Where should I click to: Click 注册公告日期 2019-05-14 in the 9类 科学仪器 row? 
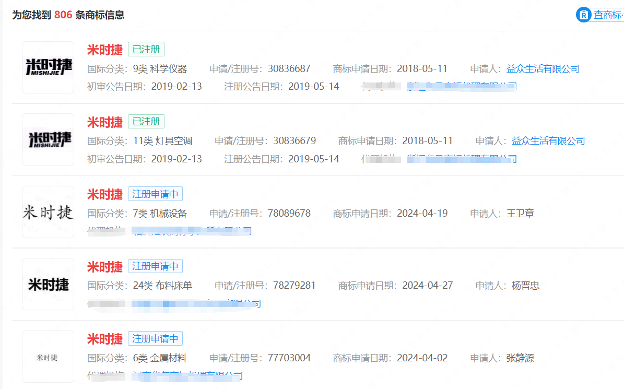click(x=314, y=87)
